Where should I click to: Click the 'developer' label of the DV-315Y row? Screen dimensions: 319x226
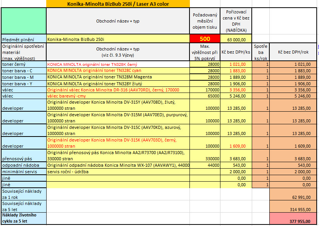click(24, 105)
